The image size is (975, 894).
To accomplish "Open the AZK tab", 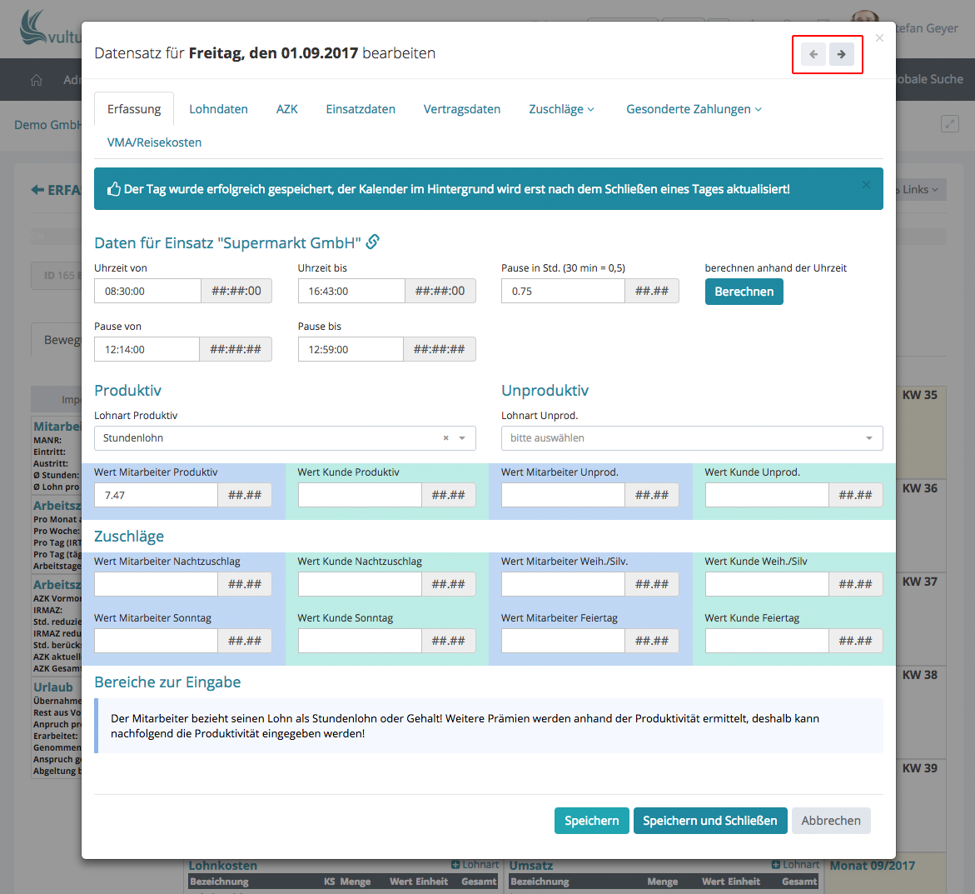I will click(x=286, y=109).
